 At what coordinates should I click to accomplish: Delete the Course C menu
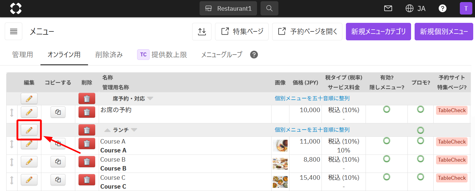click(87, 180)
